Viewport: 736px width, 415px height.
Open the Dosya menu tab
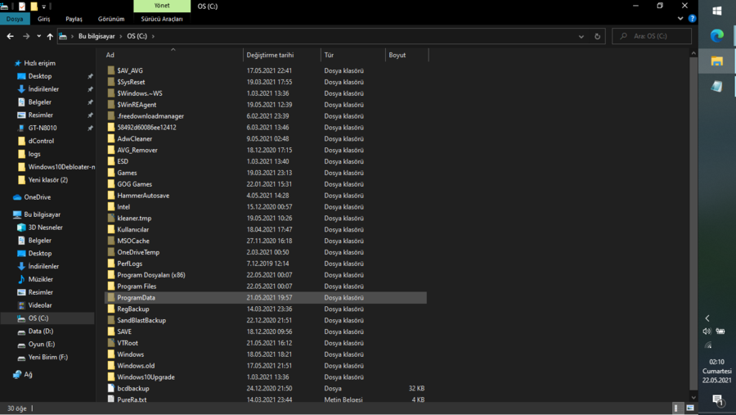[x=15, y=19]
